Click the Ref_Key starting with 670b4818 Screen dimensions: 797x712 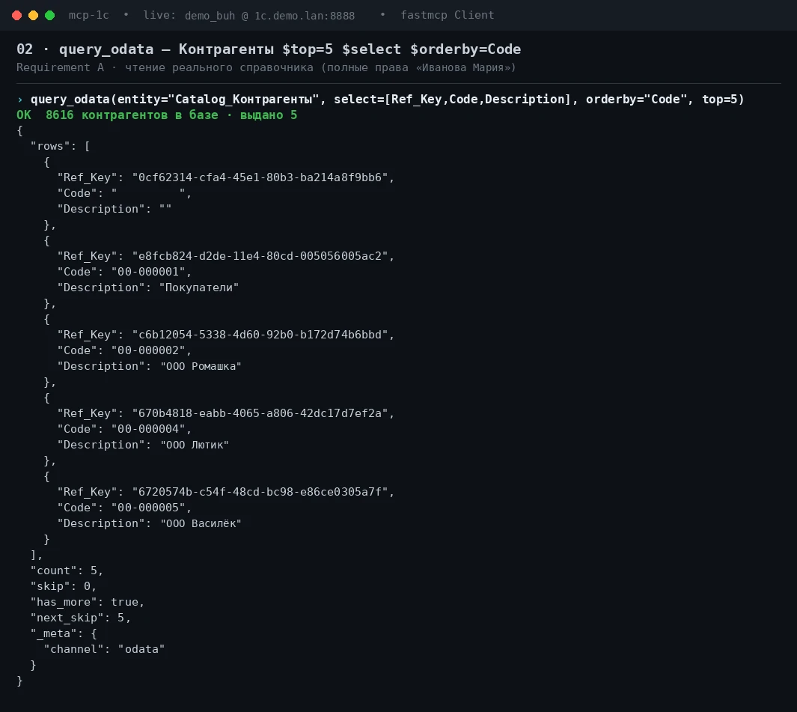tap(260, 413)
